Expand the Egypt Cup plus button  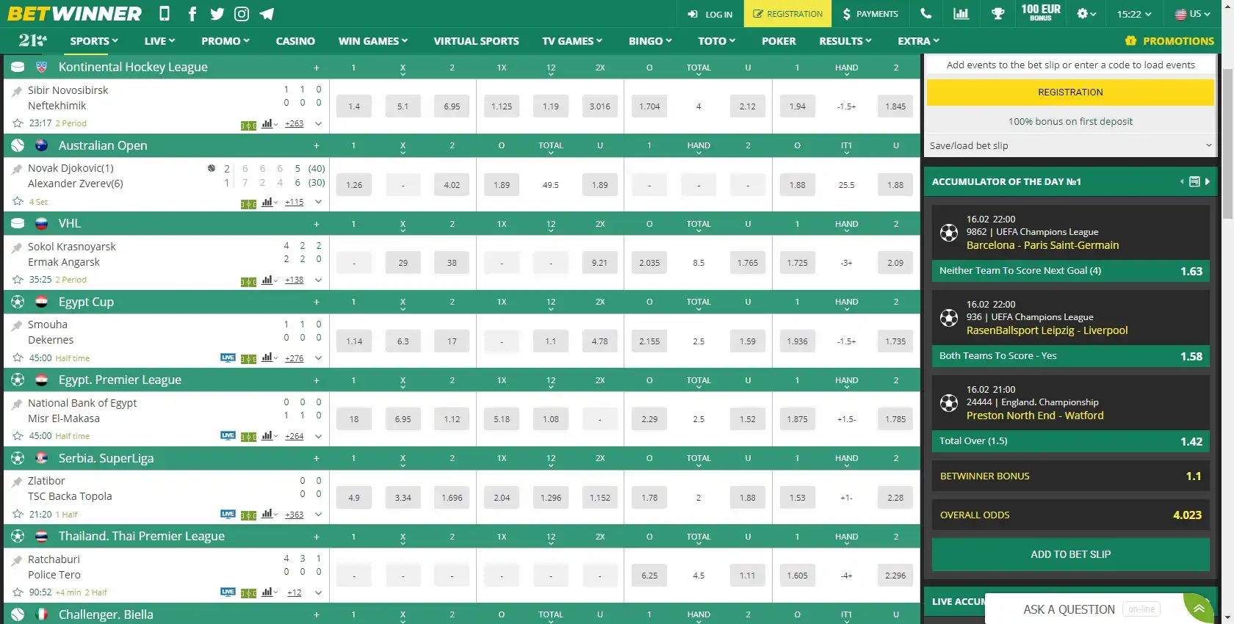(317, 302)
